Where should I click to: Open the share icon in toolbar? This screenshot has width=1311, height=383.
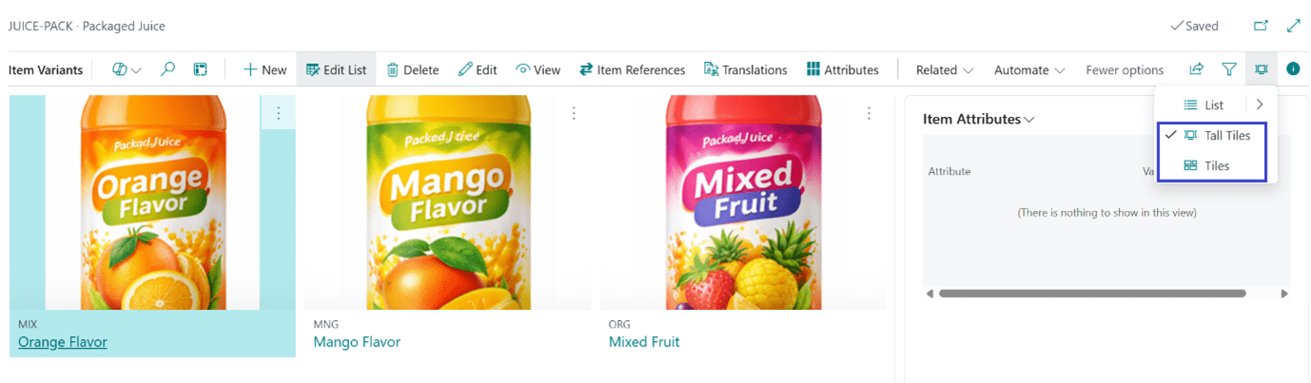pos(1196,69)
